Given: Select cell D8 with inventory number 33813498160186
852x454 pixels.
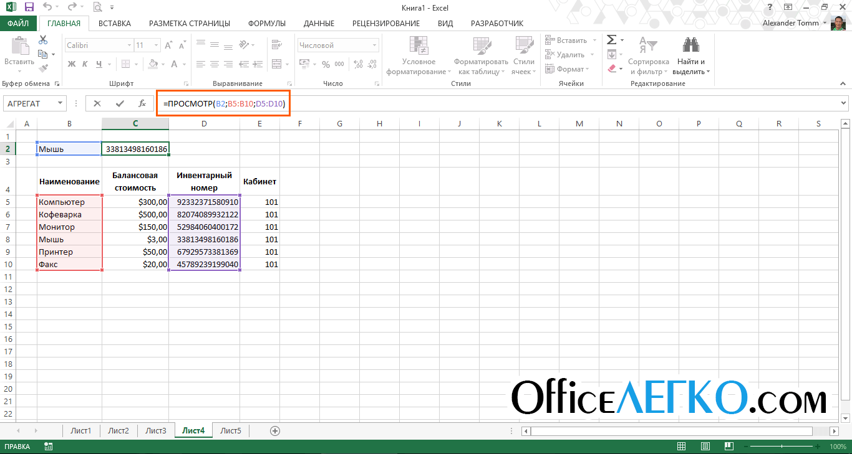Looking at the screenshot, I should tap(204, 240).
